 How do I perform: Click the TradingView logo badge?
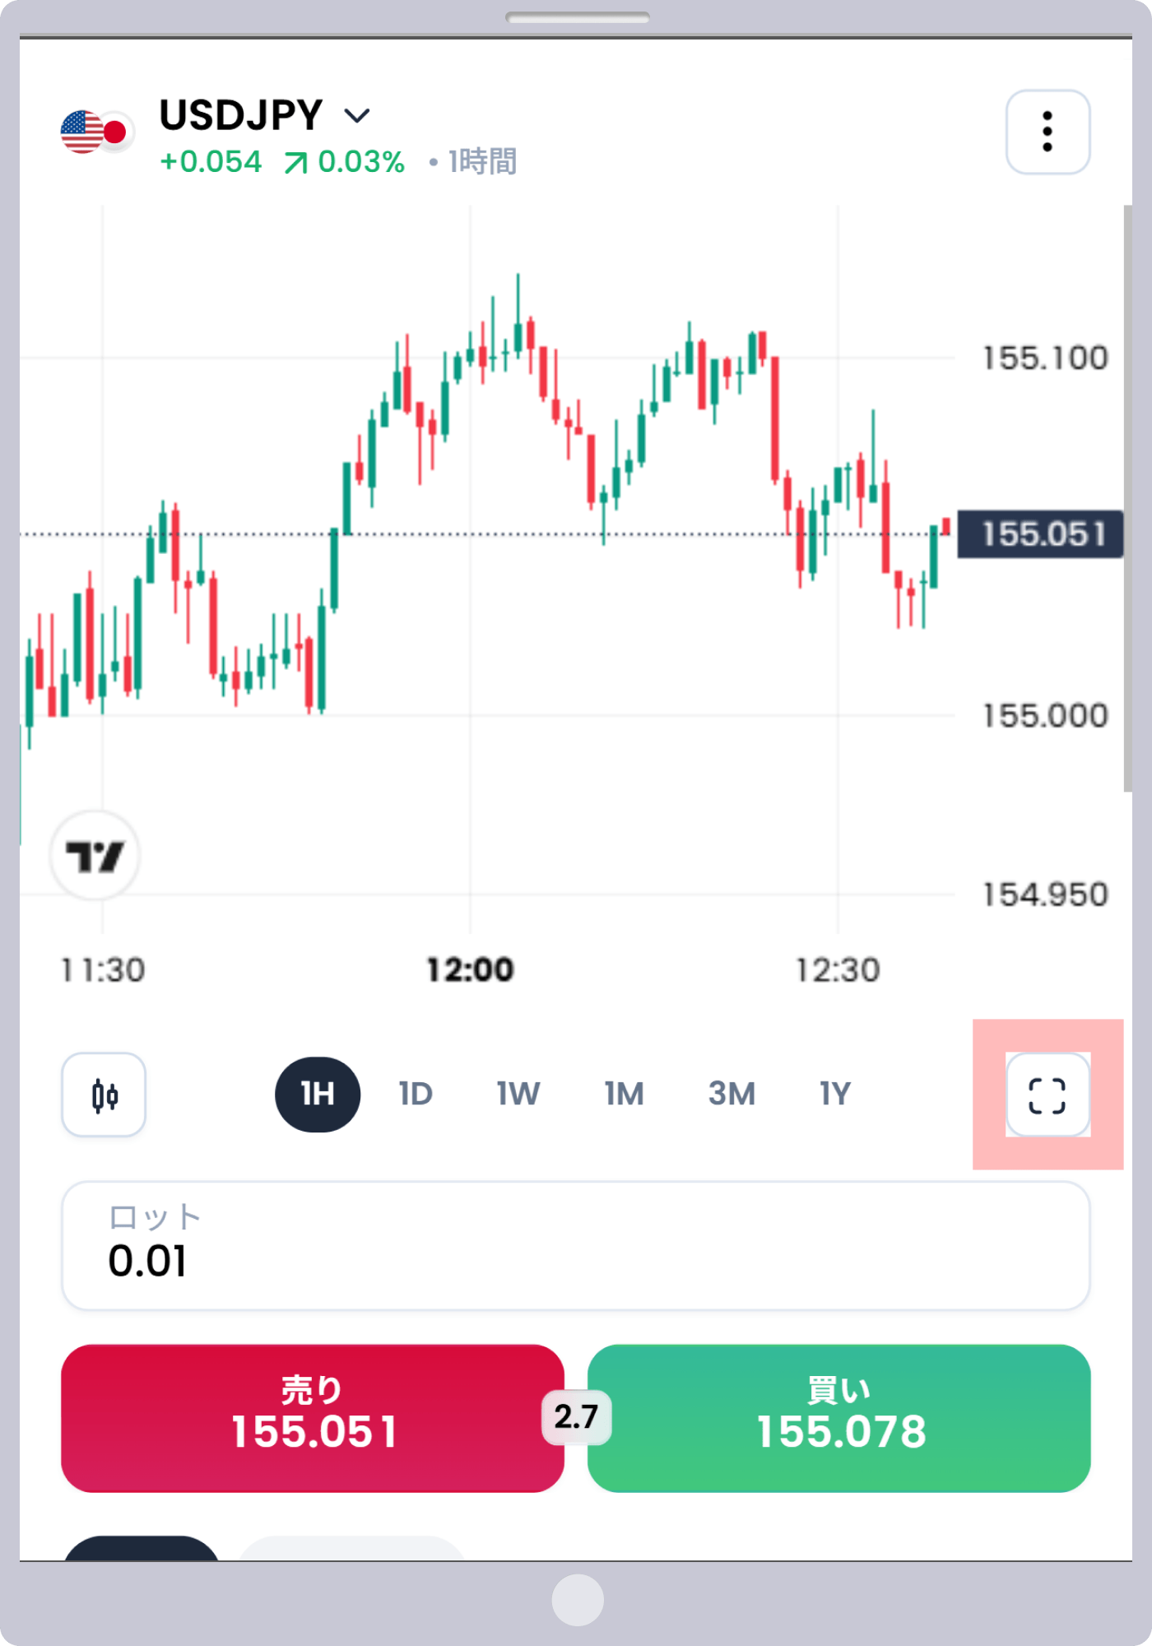click(x=95, y=855)
